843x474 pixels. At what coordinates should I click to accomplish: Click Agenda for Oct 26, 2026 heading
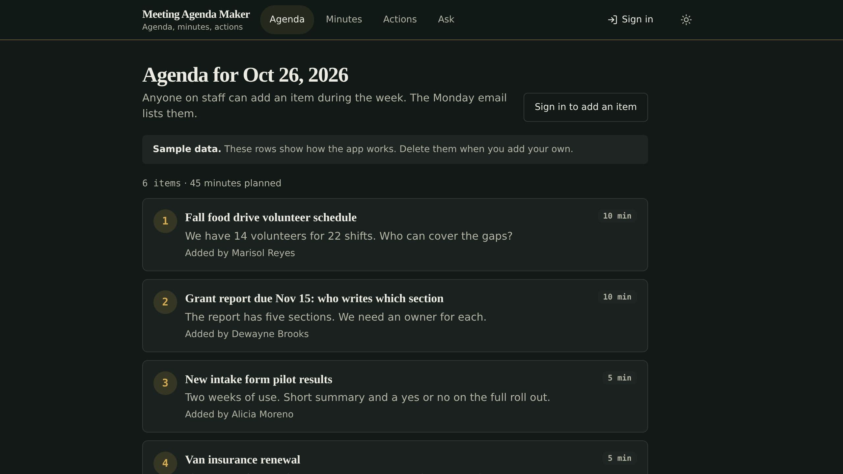245,75
